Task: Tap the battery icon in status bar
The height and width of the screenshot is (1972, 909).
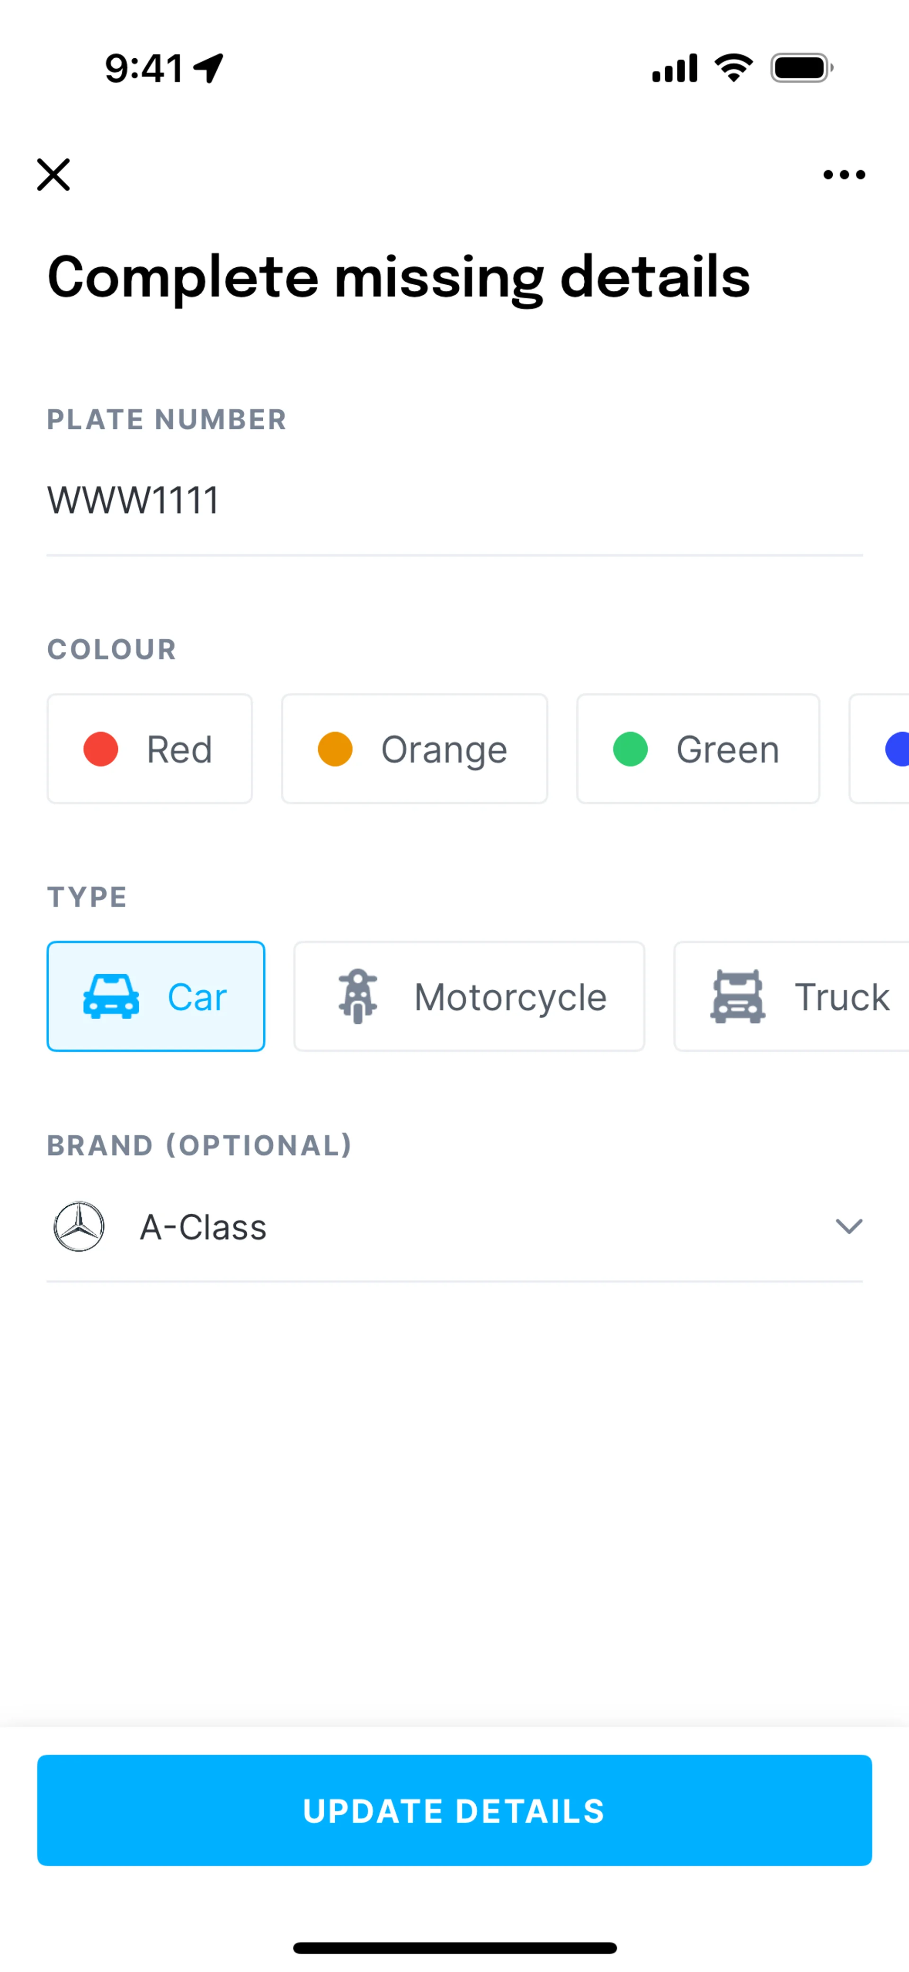Action: (x=801, y=68)
